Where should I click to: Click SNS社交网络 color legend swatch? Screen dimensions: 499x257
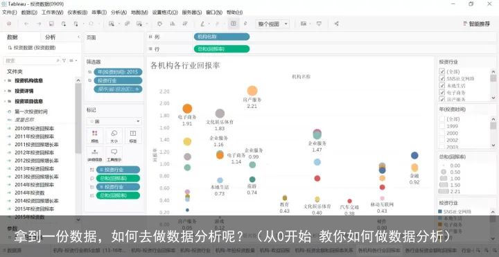[440, 211]
